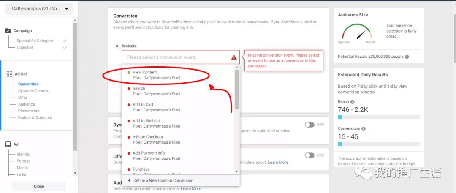Click info icon next to Reach

[x=353, y=102]
